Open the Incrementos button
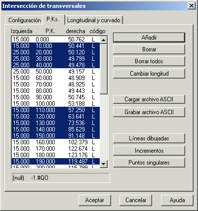 149,151
